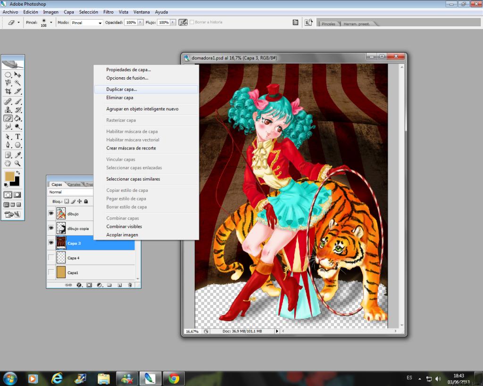Reset default foreground and background colors
The image size is (483, 386).
click(6, 185)
